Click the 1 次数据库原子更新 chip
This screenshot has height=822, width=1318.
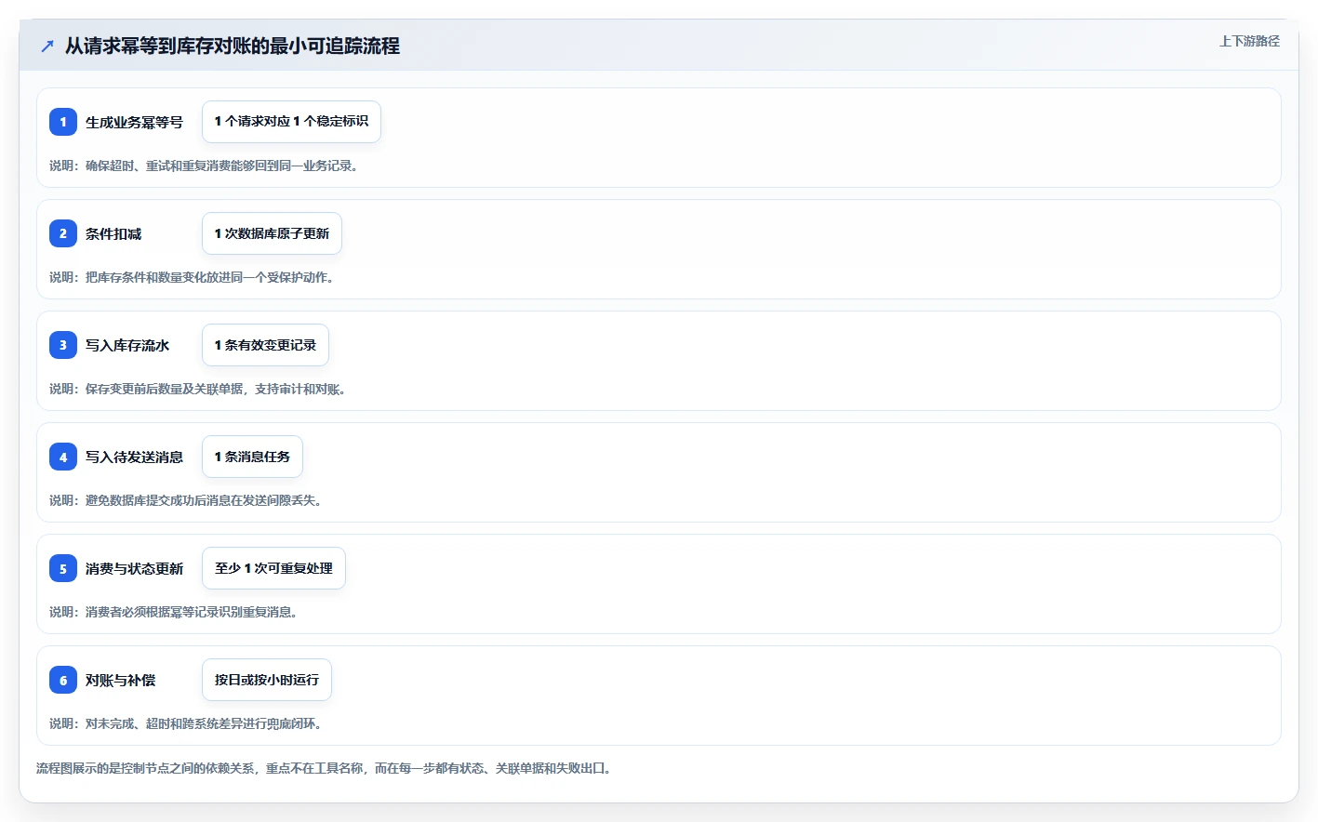click(x=272, y=233)
